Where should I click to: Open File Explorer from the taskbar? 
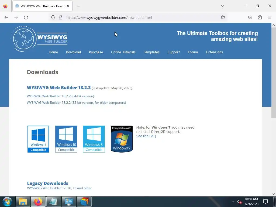(23, 202)
